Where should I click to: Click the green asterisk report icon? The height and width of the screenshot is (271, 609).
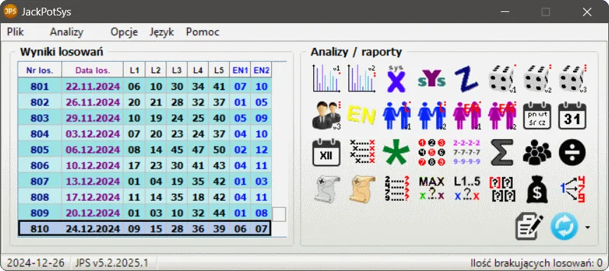pyautogui.click(x=396, y=152)
